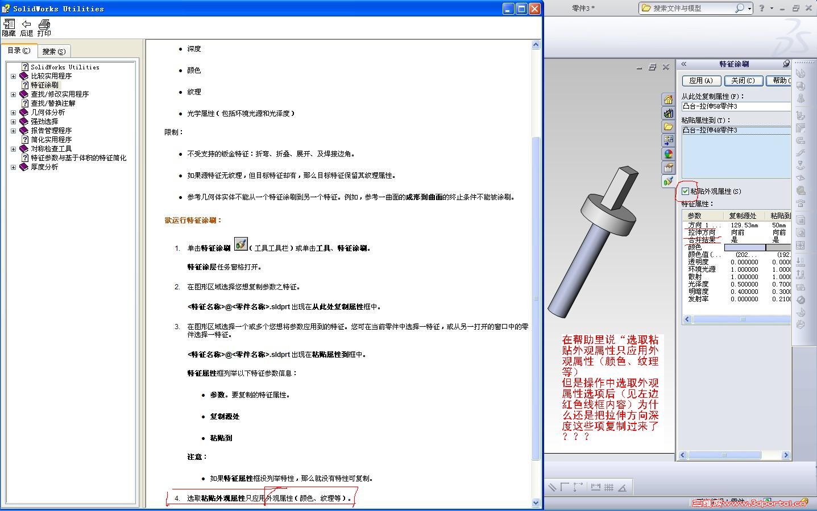Open the home tab icon in SolidWorks task pane
Viewport: 817px width, 511px height.
(x=669, y=100)
